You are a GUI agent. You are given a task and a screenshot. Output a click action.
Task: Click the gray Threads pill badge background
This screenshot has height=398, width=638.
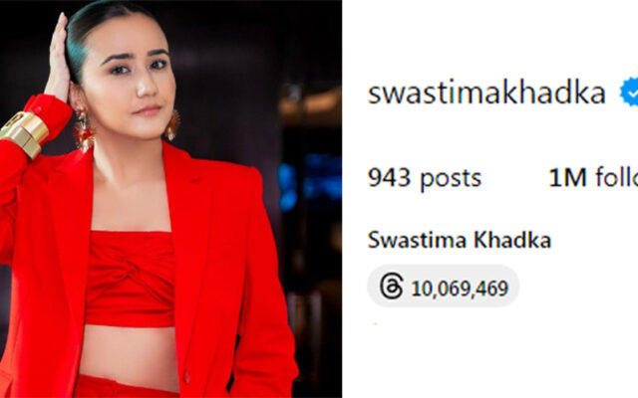click(x=443, y=286)
